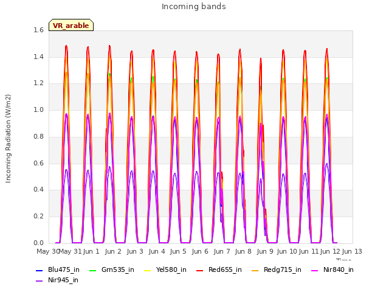
Task: Click the 0.2 y-axis tick label
Action: click(38, 217)
